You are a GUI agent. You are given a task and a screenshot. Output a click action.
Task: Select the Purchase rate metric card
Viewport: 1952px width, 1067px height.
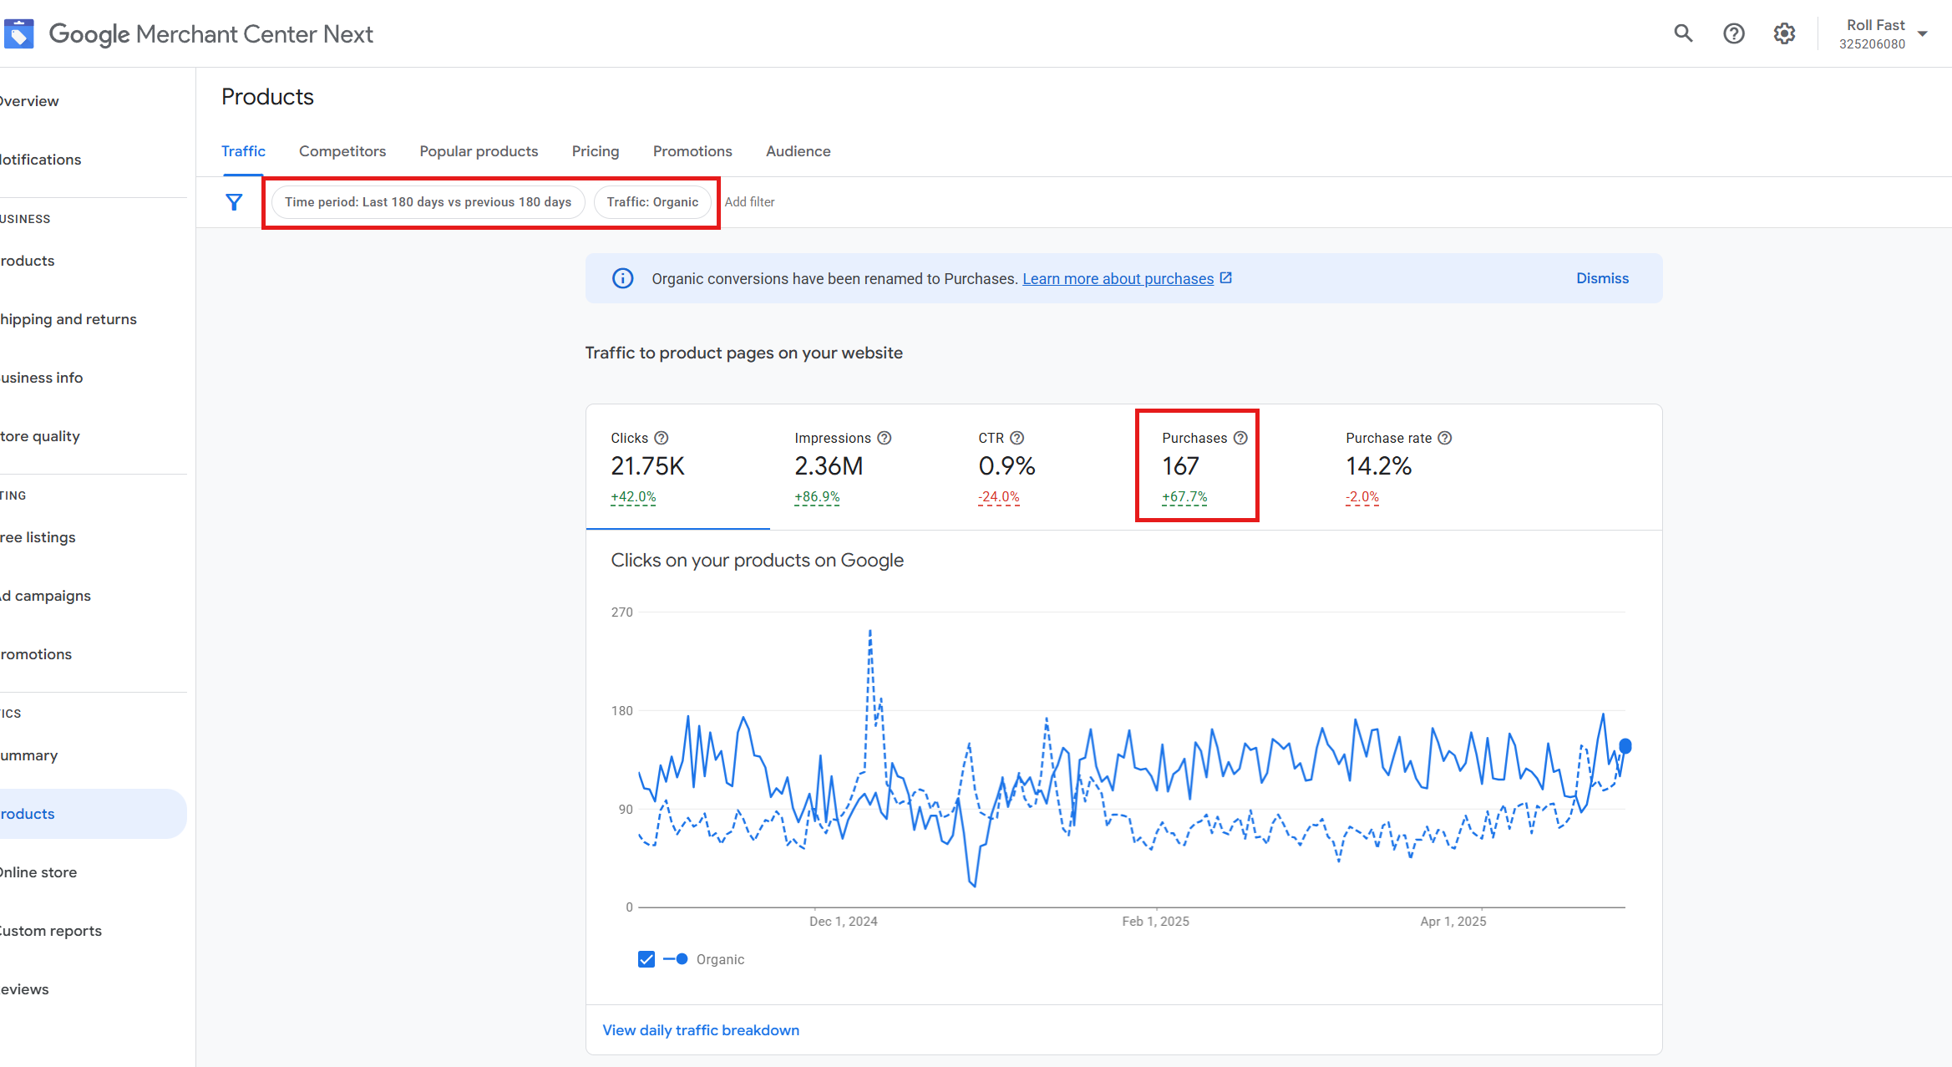coord(1412,467)
